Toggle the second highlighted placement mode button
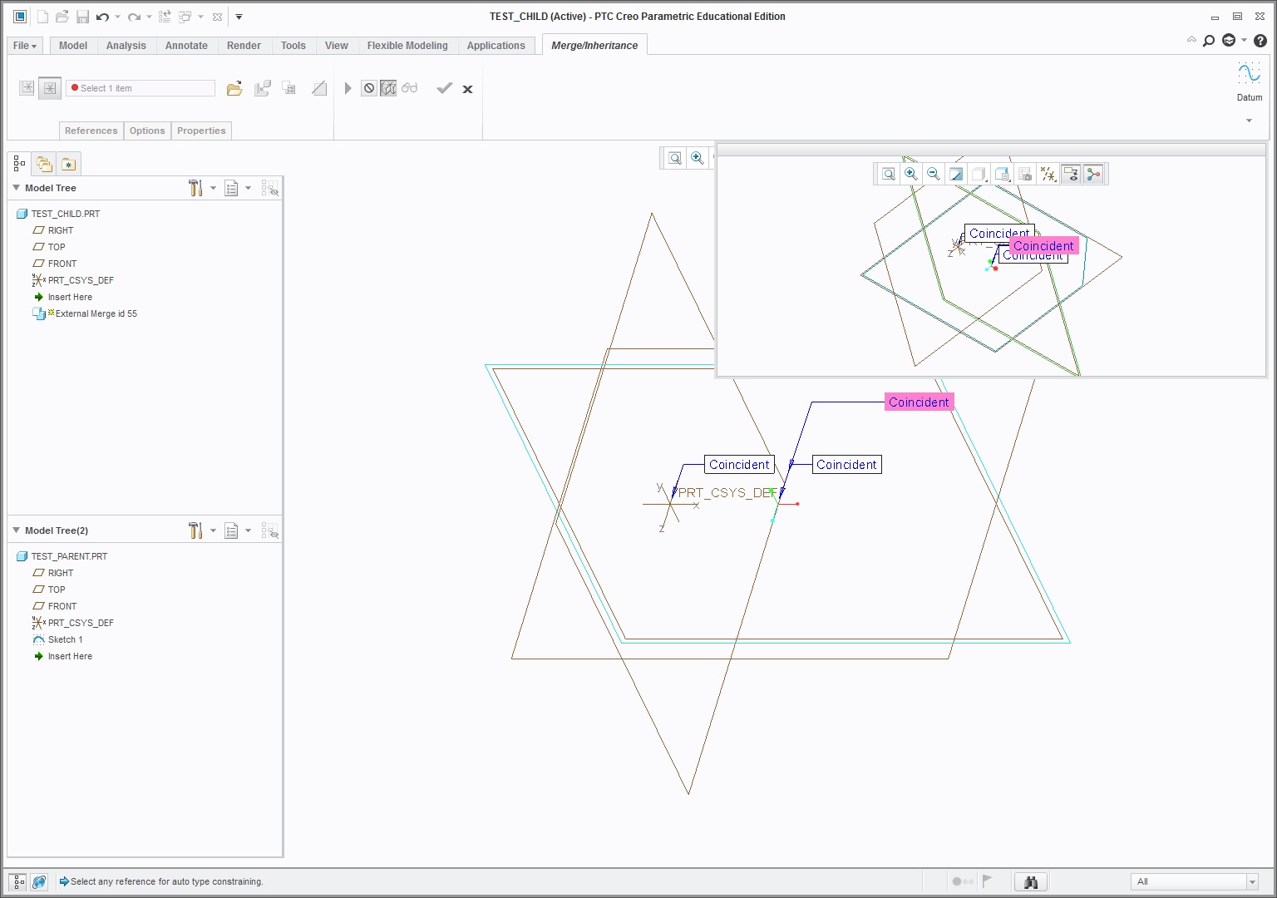The height and width of the screenshot is (898, 1277). [50, 87]
